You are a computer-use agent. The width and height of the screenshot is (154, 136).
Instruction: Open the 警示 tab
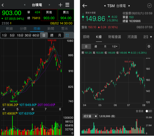(x=65, y=29)
